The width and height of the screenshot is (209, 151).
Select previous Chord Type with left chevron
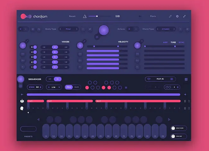[x=158, y=29]
